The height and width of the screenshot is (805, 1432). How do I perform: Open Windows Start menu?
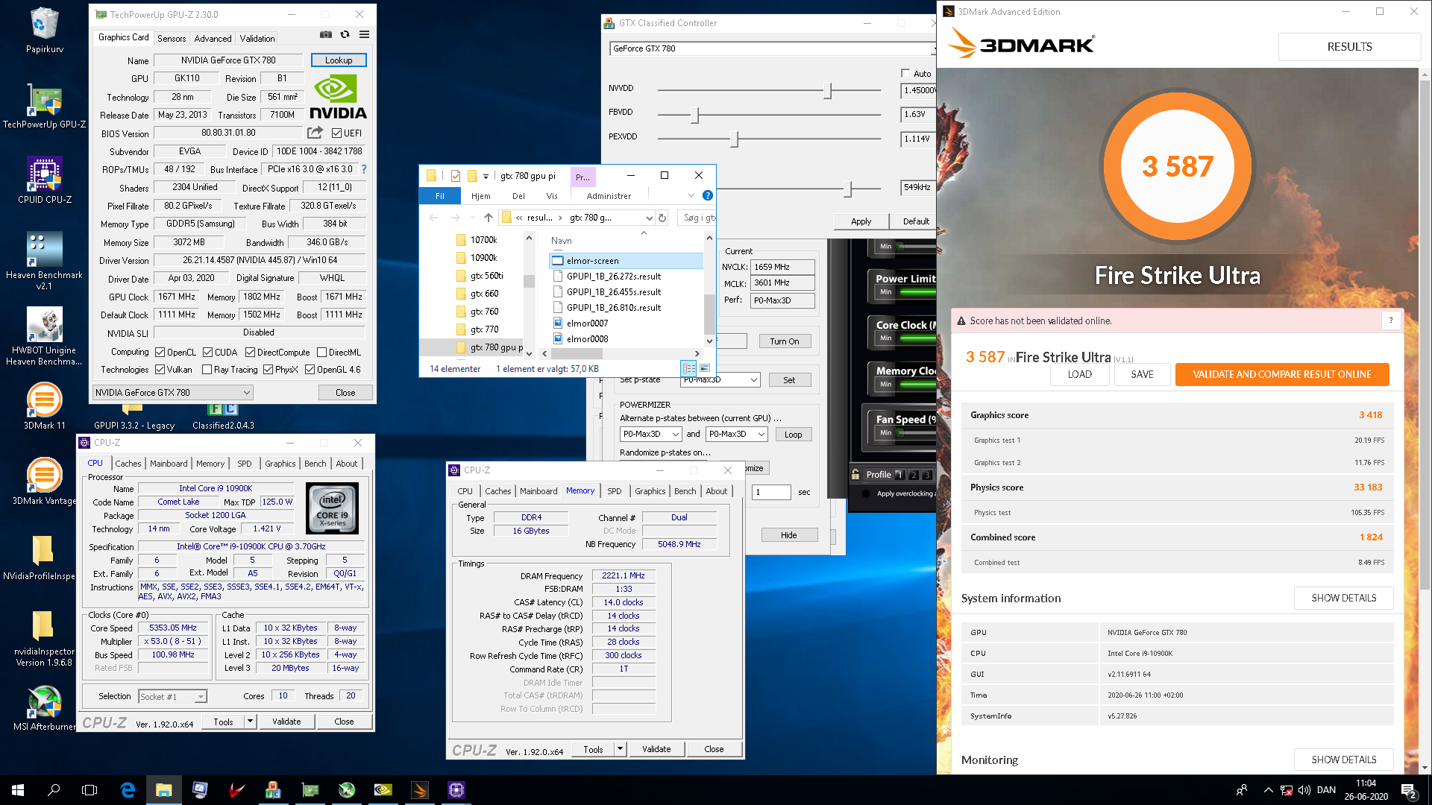coord(18,790)
